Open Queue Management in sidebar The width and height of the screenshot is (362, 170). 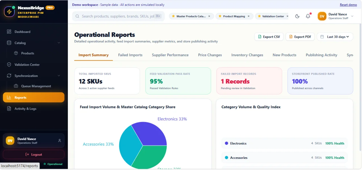pyautogui.click(x=37, y=86)
